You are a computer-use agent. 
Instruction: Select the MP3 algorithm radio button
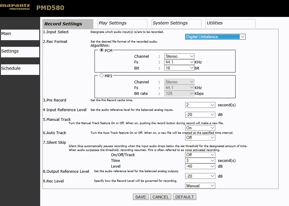tap(101, 76)
